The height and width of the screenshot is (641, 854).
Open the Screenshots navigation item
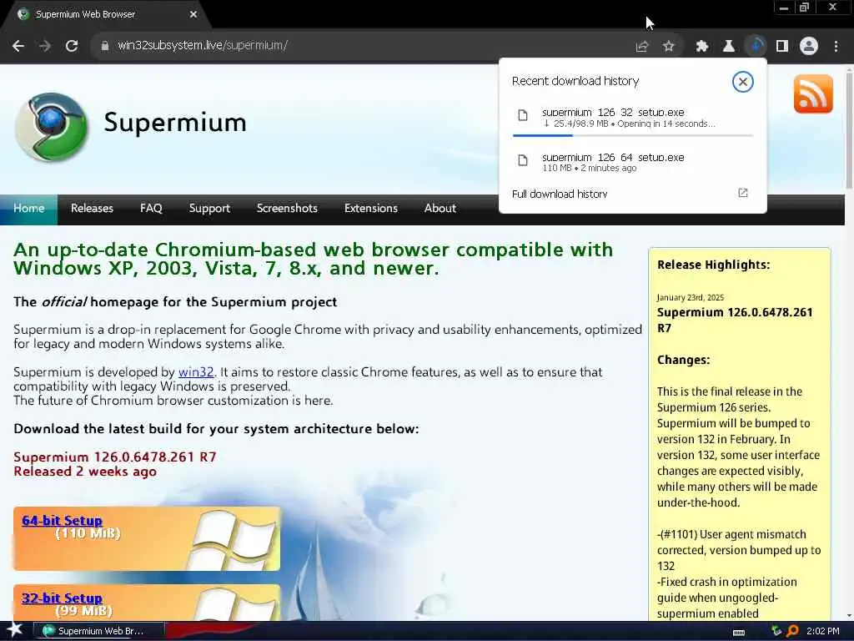287,208
